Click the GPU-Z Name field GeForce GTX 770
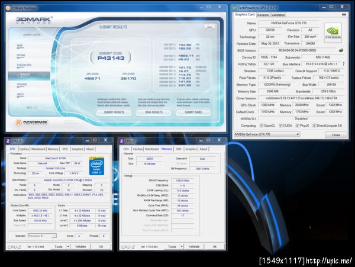355x267 pixels. [289, 23]
